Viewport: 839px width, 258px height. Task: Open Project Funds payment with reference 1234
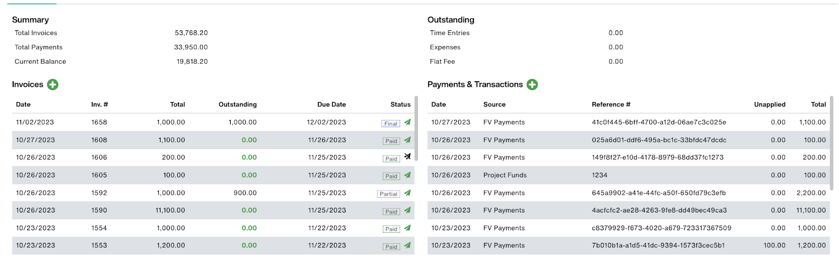click(629, 175)
